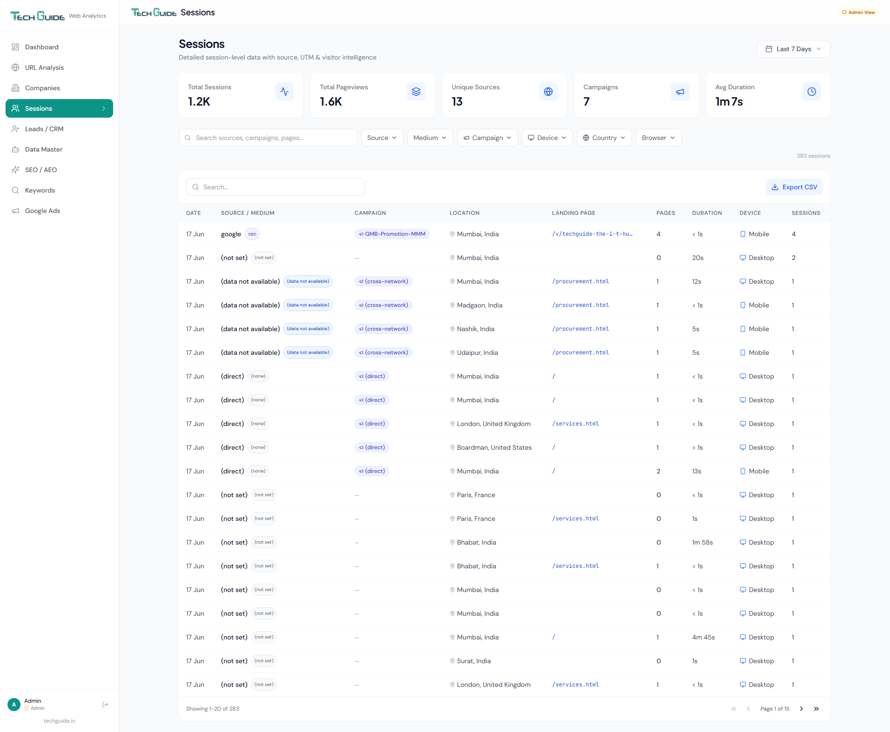Viewport: 890px width, 732px height.
Task: Open /procurement.html link in Nashik row
Action: (x=580, y=329)
